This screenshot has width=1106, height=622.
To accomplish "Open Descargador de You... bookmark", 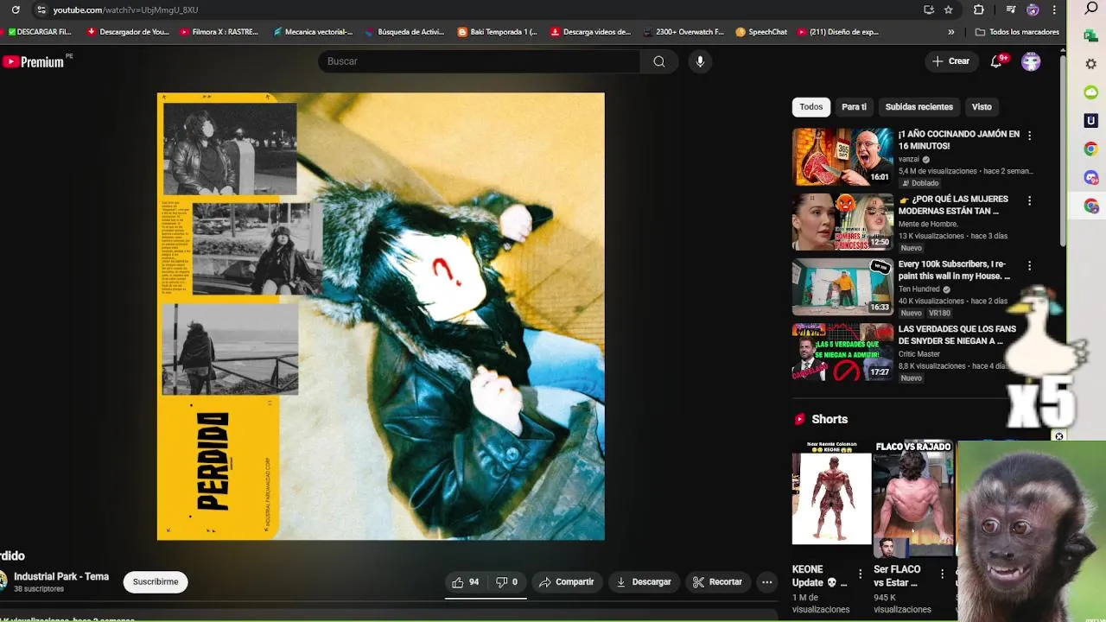I will point(128,32).
